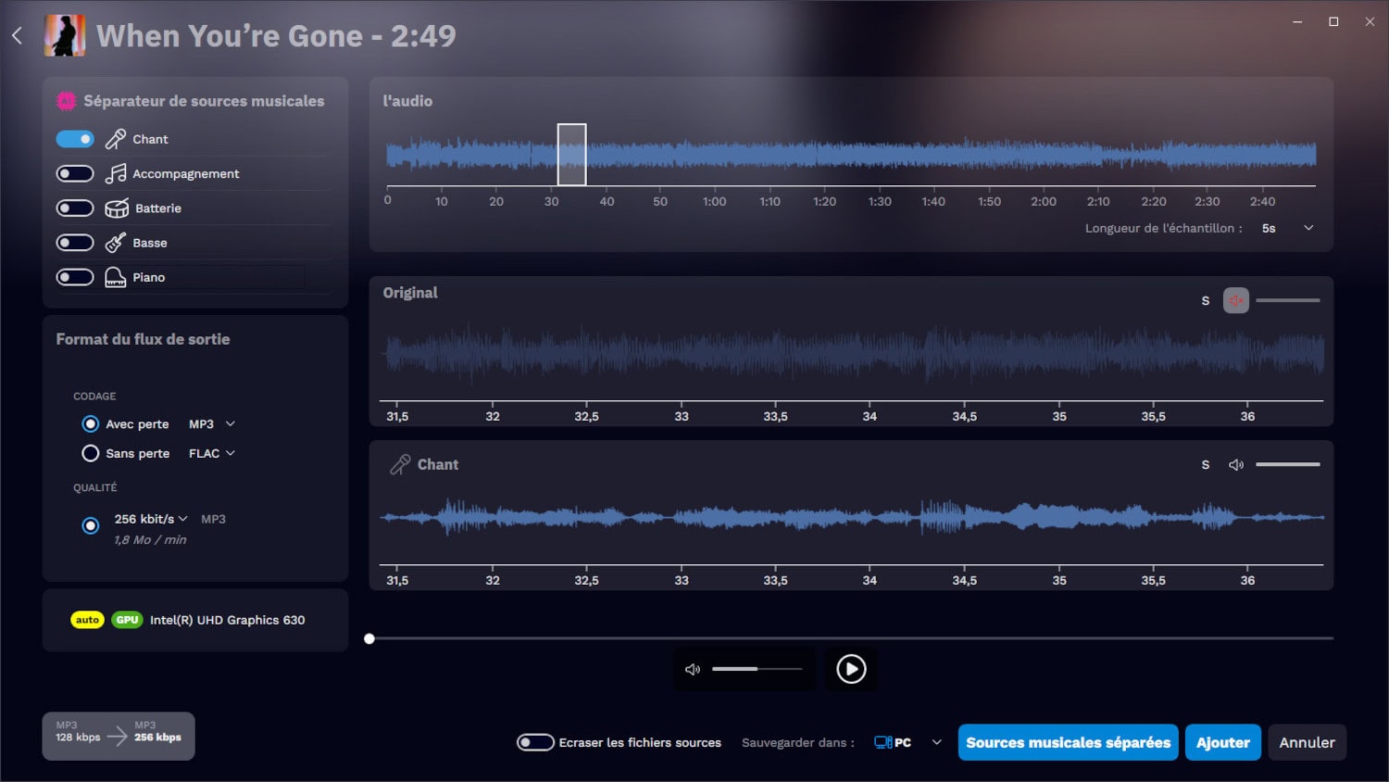Mute the Chant track speaker icon

coord(1235,464)
